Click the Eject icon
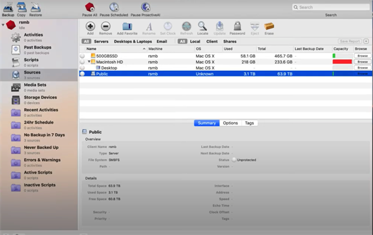 pyautogui.click(x=255, y=27)
